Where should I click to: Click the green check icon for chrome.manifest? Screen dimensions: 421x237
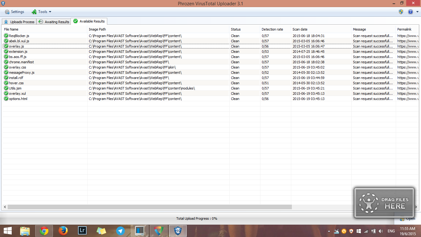click(6, 62)
